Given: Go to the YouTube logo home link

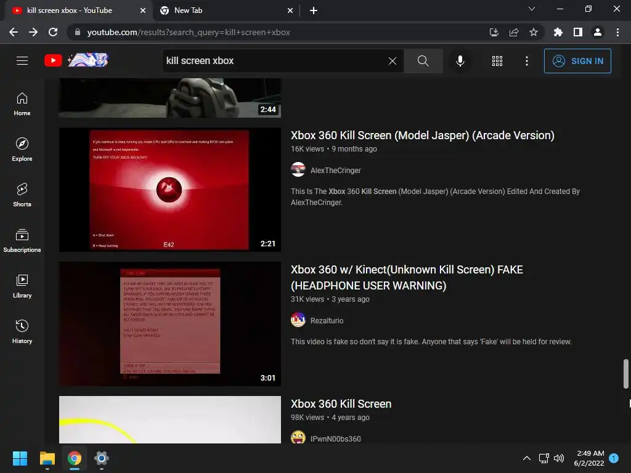Looking at the screenshot, I should point(76,60).
